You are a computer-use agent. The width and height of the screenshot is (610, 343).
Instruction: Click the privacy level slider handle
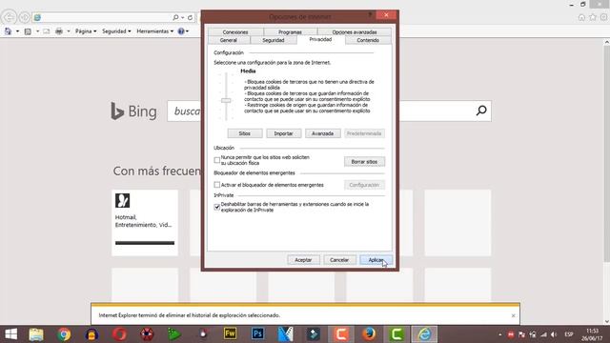tap(226, 100)
